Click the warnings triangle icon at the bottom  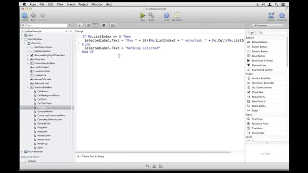(154, 166)
